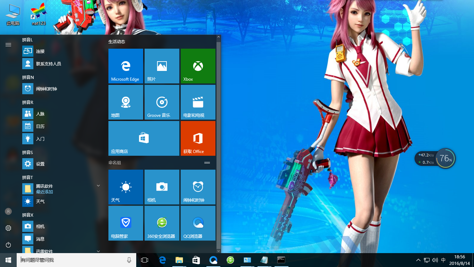Toggle the hamburger menu at top-left
Image resolution: width=474 pixels, height=267 pixels.
pos(8,44)
